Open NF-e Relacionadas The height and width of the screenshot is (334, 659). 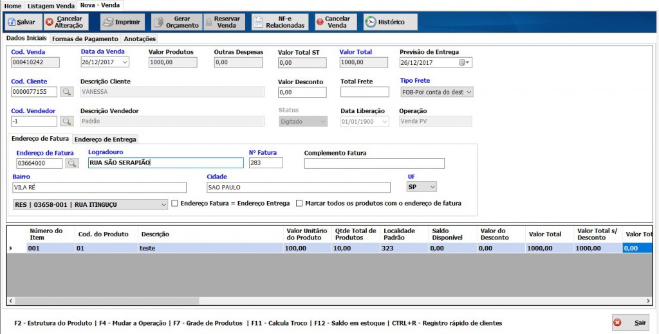280,22
